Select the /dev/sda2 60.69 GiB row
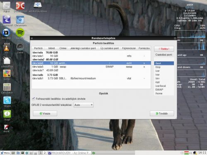Viewport: 207px width, 155px height. point(91,60)
